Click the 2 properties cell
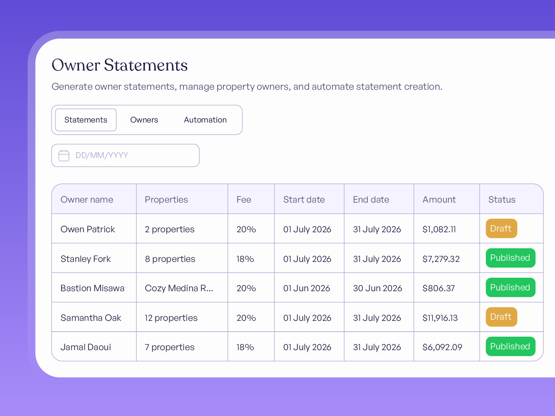This screenshot has width=555, height=416. point(182,229)
